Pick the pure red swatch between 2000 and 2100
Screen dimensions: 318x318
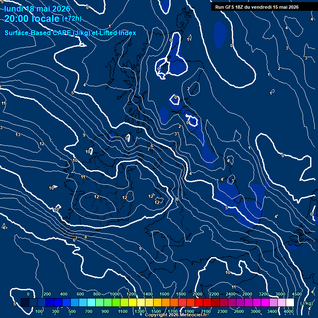click(199, 302)
